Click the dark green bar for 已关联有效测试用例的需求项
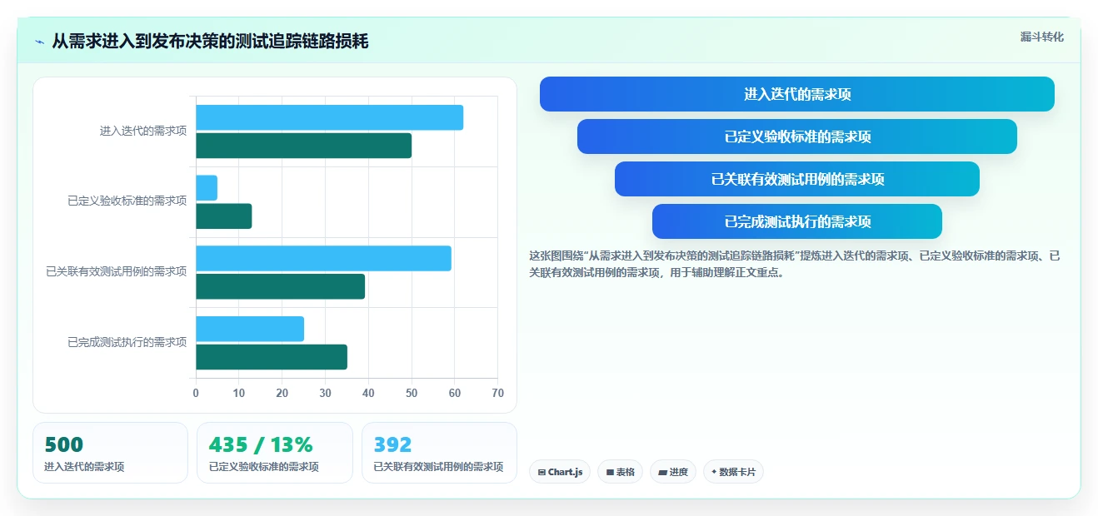Screen dimensions: 1098x516 click(280, 286)
